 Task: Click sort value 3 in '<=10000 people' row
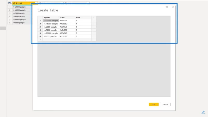pos(83,21)
